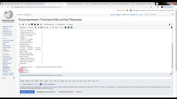Insert a picture gallery icon
The width and height of the screenshot is (177, 99).
point(66,28)
